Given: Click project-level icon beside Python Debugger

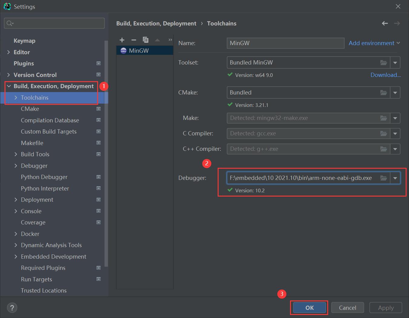Looking at the screenshot, I should coord(98,177).
